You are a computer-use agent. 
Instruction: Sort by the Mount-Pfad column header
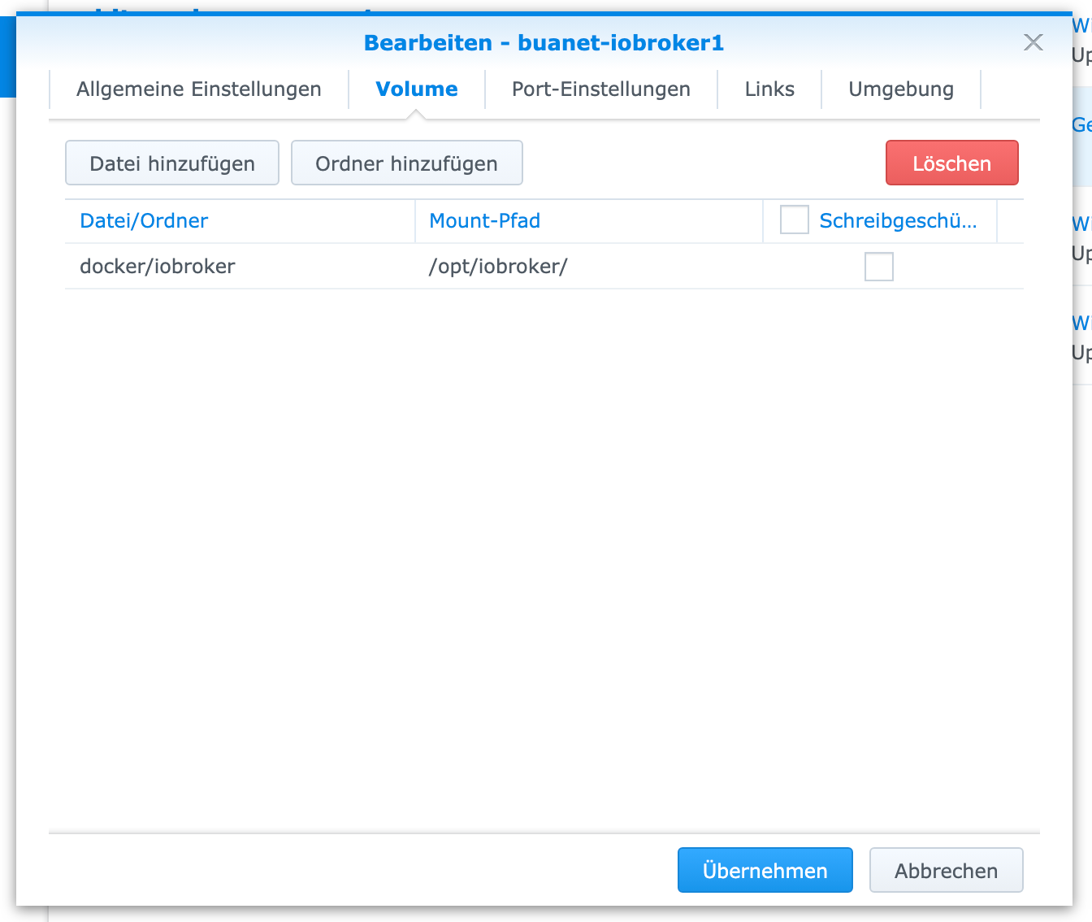tap(588, 221)
